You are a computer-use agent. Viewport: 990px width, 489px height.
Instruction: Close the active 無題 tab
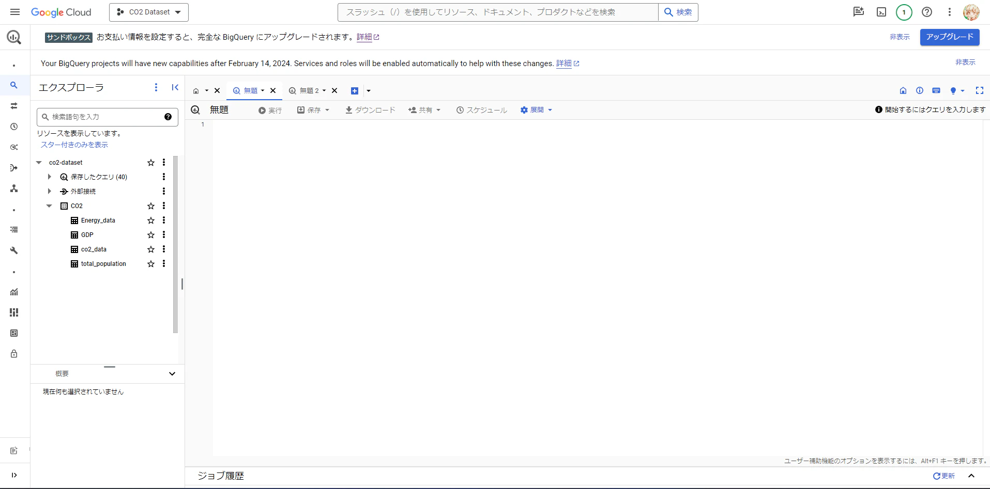tap(273, 91)
